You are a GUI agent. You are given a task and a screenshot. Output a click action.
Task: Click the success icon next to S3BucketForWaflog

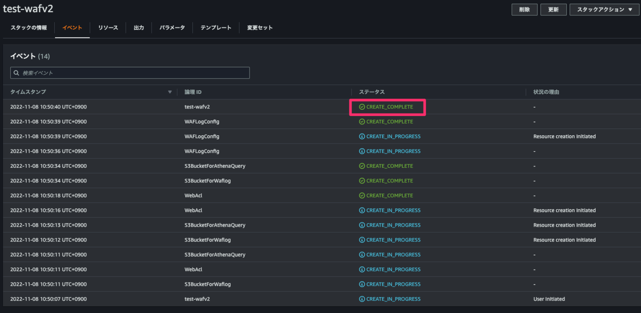pos(361,180)
